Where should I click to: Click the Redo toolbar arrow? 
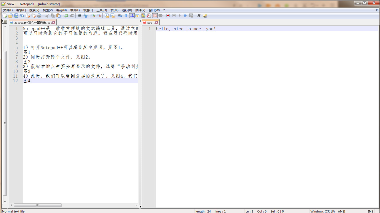pyautogui.click(x=72, y=16)
